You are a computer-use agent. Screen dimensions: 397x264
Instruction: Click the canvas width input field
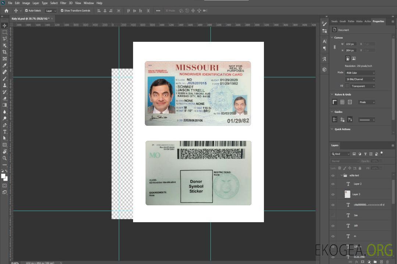tap(351, 44)
